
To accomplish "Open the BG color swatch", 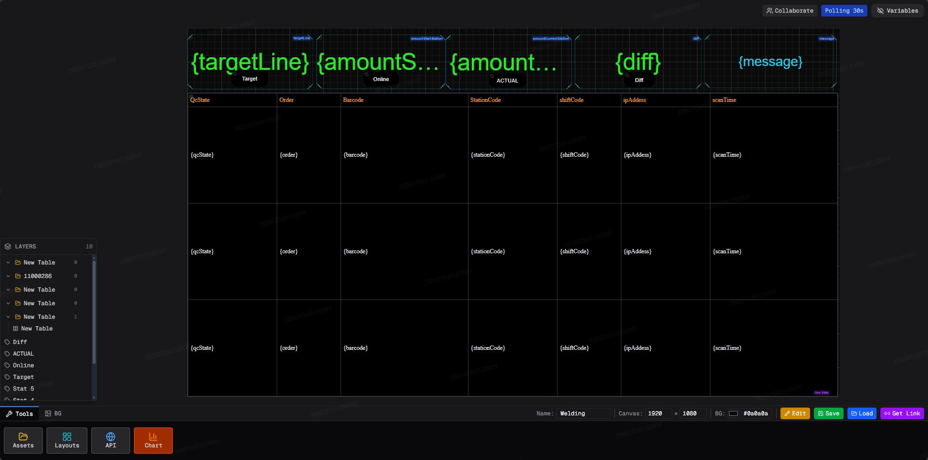I will coord(733,413).
